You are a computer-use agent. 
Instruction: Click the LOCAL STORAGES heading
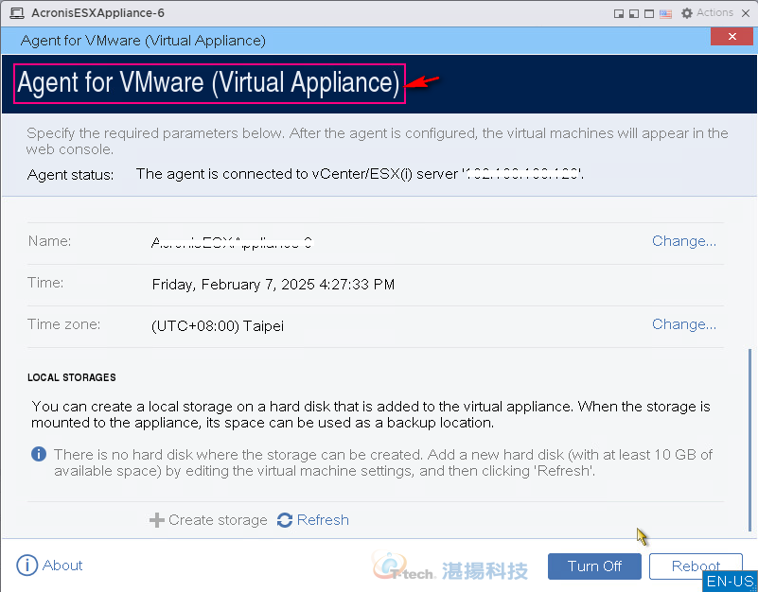click(x=72, y=377)
